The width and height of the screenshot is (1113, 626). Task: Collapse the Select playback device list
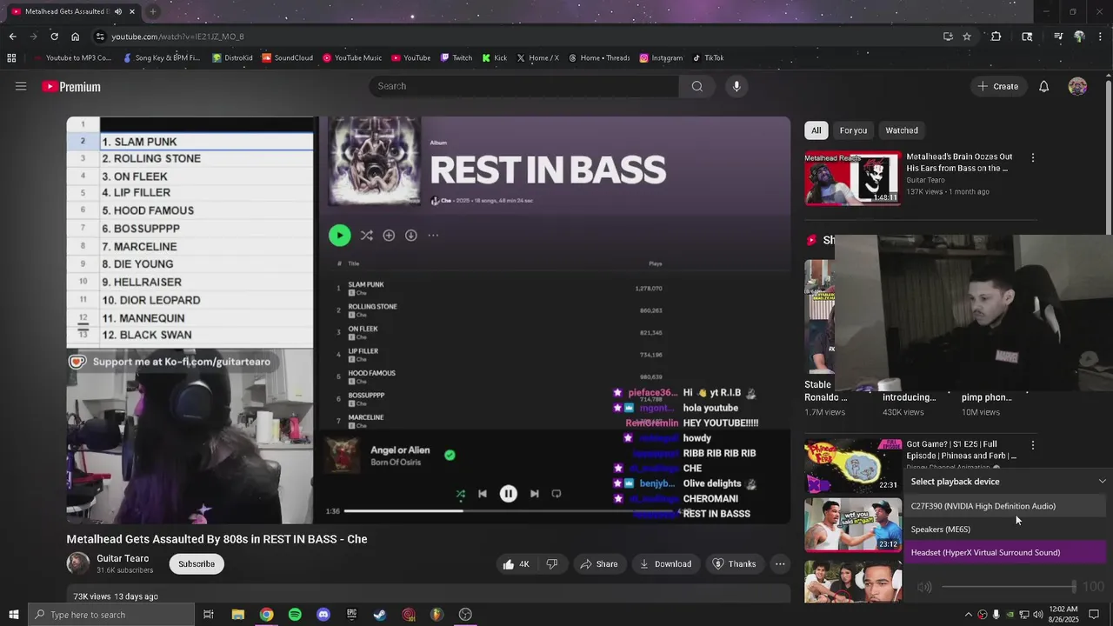click(1102, 482)
